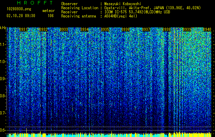This screenshot has height=137, width=215.
Task: Click the 1.0 kHz axis tick label
Action: pyautogui.click(x=3, y=62)
